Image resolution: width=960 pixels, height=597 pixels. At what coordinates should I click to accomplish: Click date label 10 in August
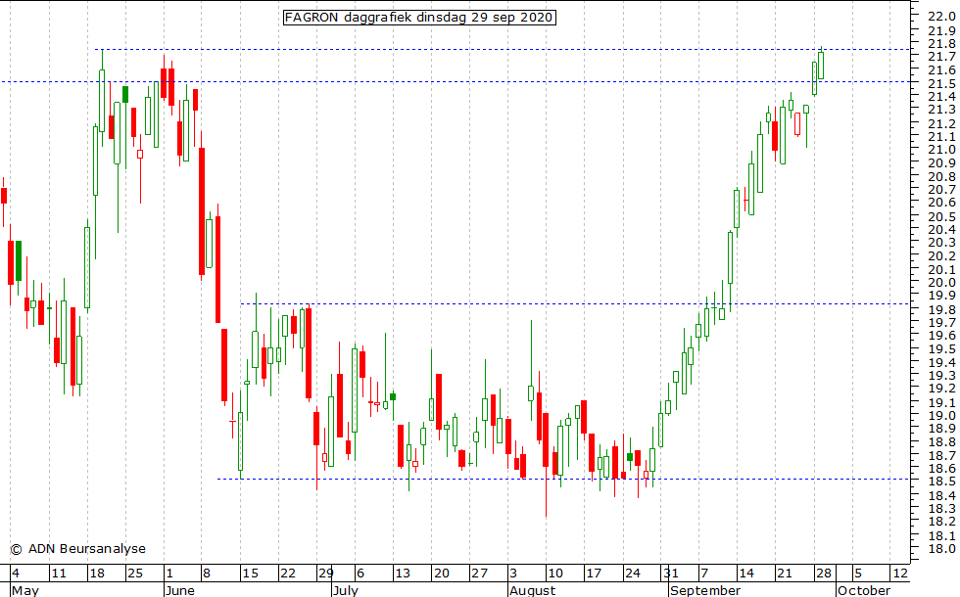click(x=555, y=574)
